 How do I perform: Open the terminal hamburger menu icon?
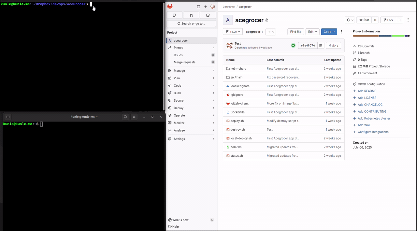coord(134,117)
